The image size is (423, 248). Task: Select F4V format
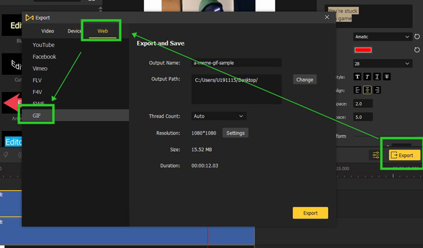pos(37,92)
